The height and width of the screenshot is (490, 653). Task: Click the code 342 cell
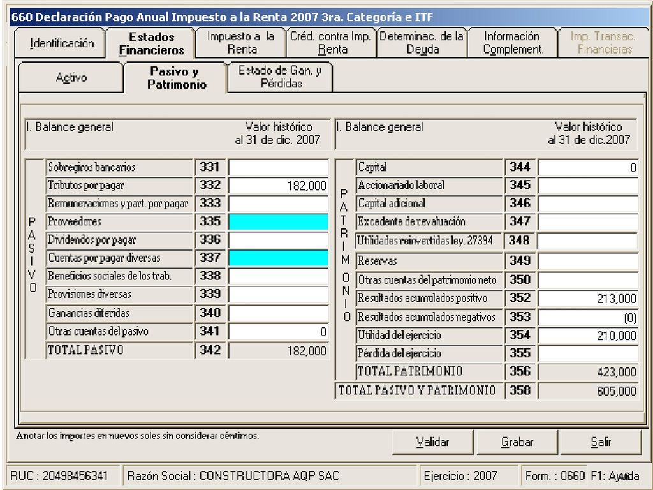click(210, 350)
